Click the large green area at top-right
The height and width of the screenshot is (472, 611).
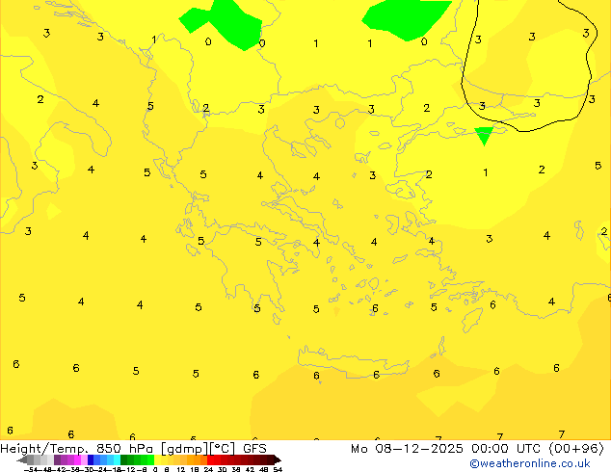click(406, 17)
